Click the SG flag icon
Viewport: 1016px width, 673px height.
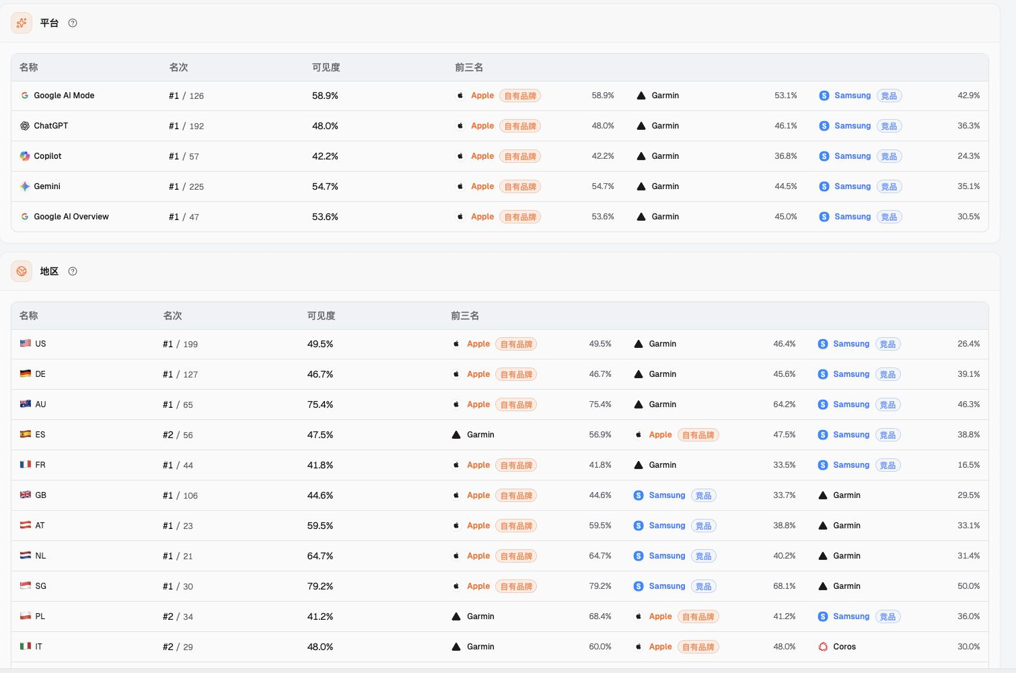[x=26, y=586]
